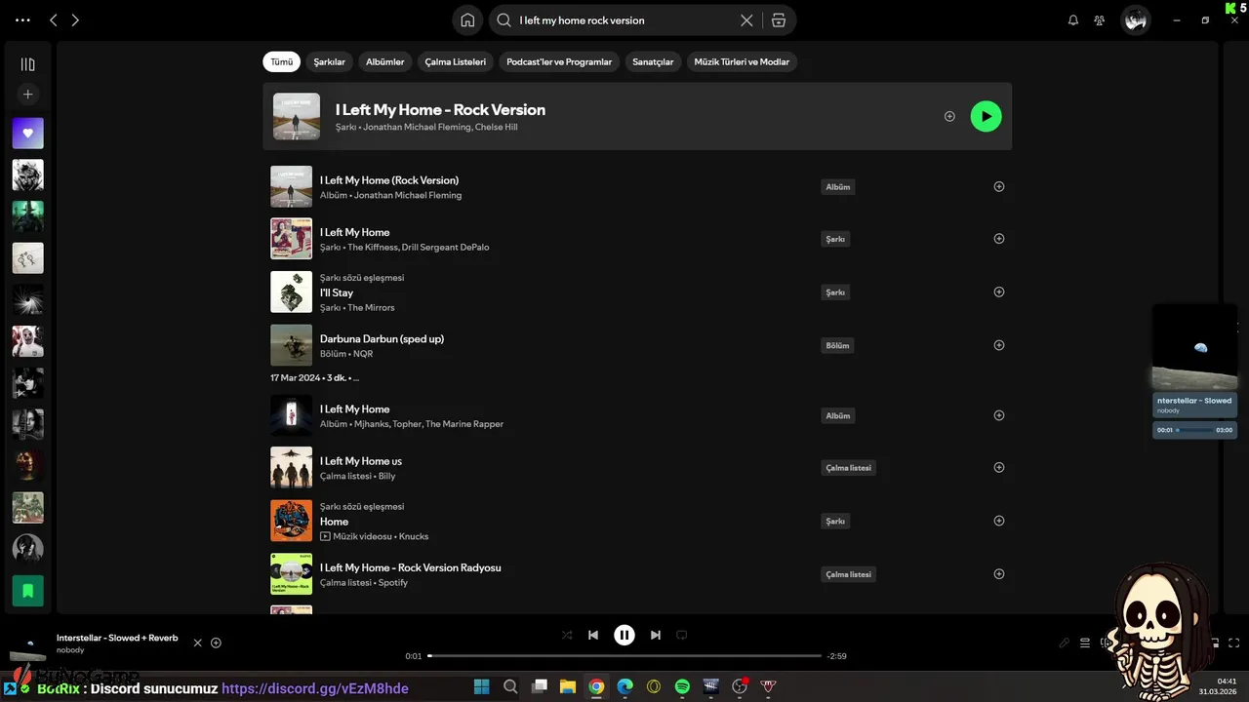Add top result song to library
This screenshot has width=1249, height=702.
click(949, 116)
